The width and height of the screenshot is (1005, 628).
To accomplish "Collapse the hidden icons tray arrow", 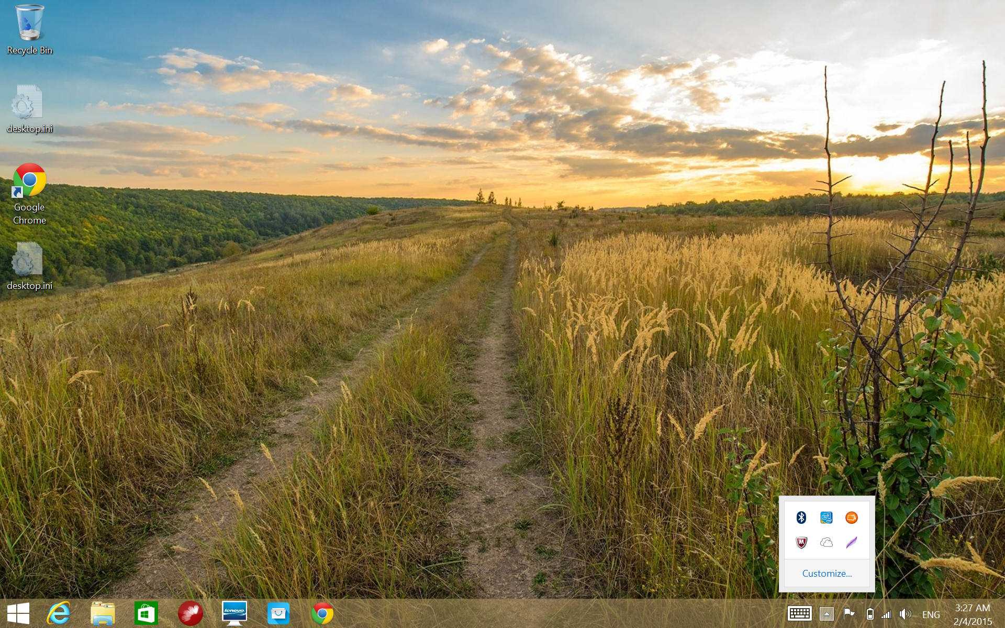I will pyautogui.click(x=827, y=614).
